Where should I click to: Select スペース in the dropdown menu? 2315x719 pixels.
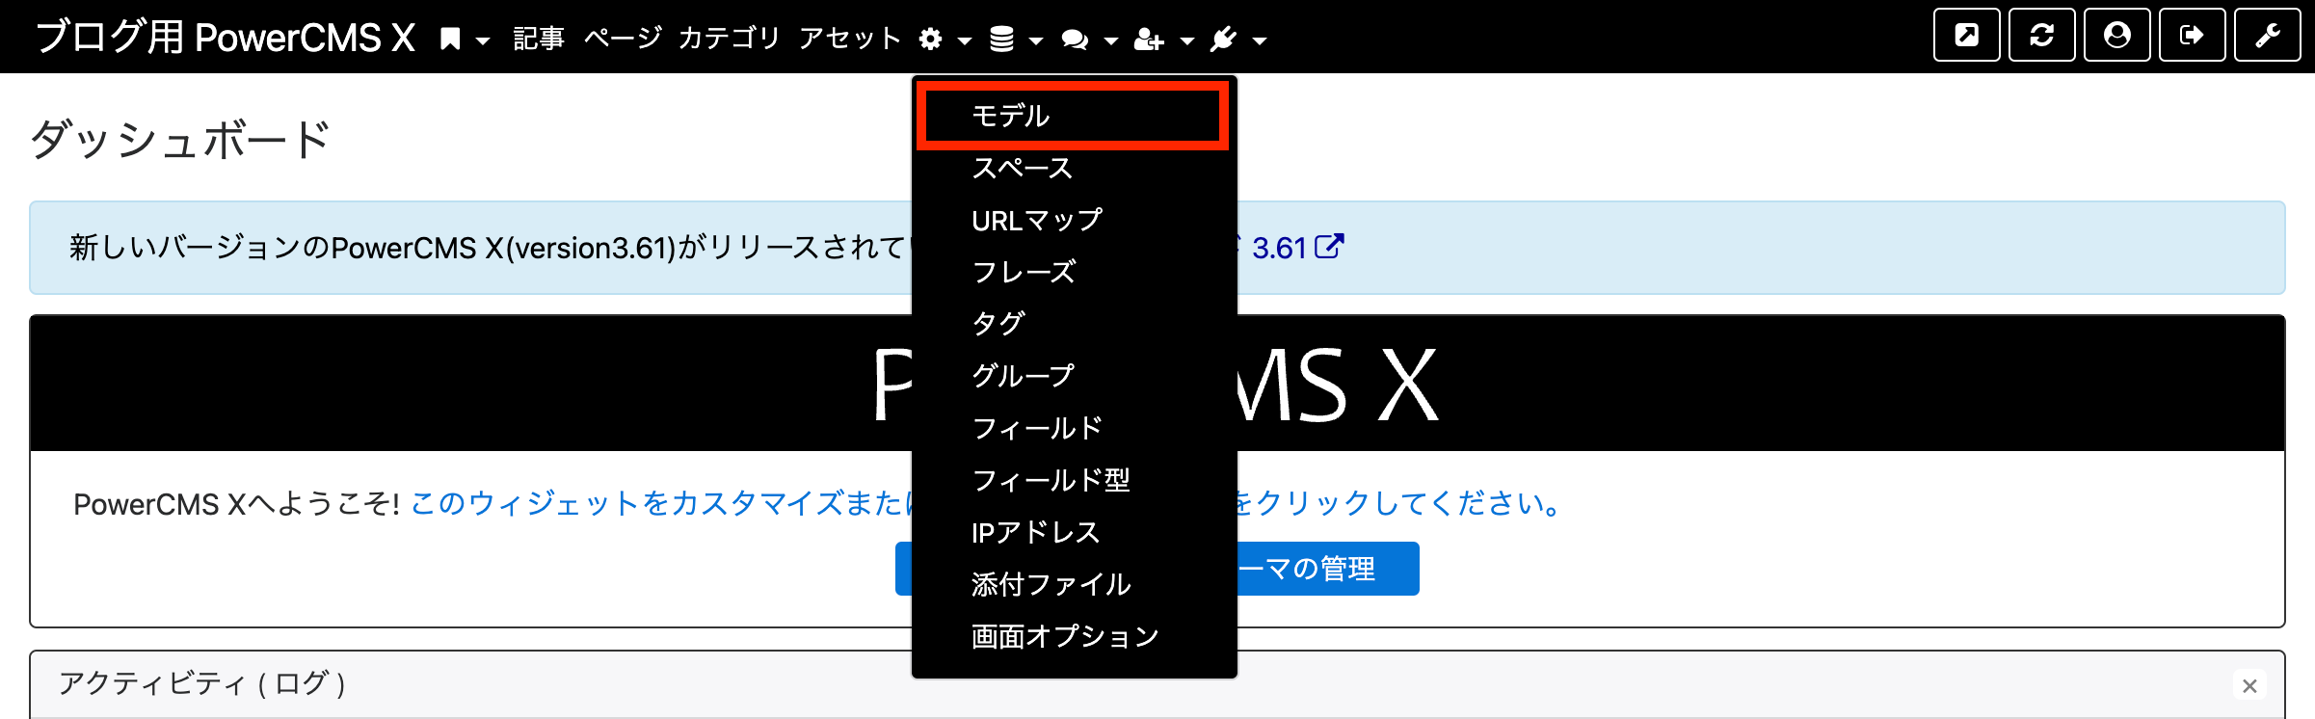(x=1075, y=168)
